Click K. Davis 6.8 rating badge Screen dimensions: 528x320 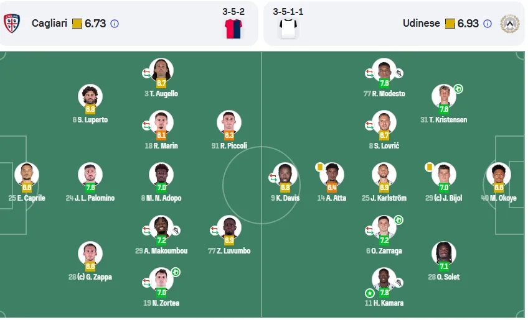[285, 188]
